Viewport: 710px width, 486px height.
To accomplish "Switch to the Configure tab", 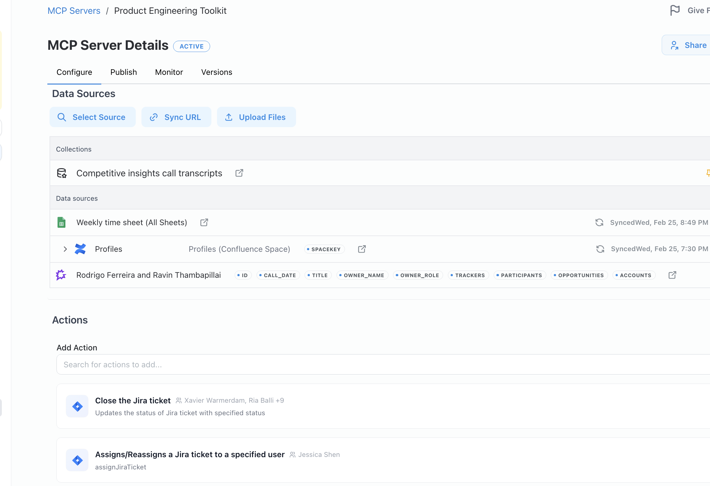I will point(74,72).
